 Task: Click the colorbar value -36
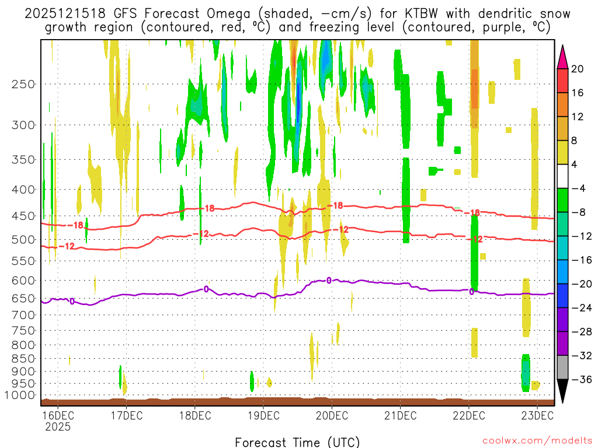tap(582, 380)
